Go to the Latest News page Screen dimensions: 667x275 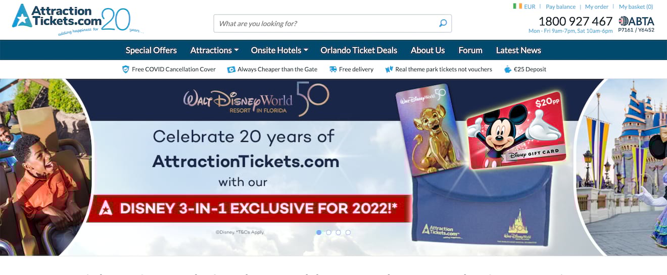(518, 50)
